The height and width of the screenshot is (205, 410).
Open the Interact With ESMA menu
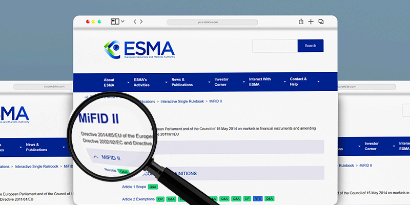coord(260,81)
